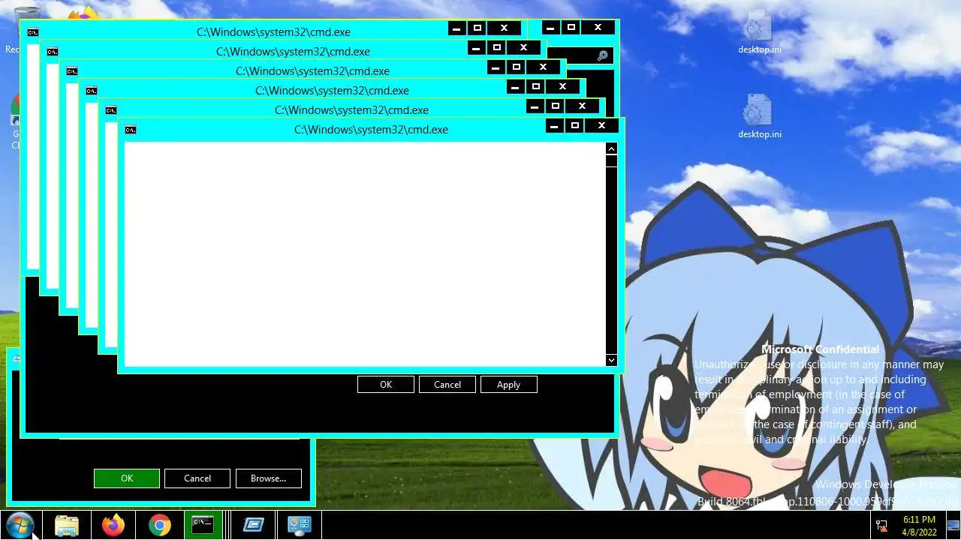
Task: Click scroll-up arrow in frontmost cmd window
Action: click(x=611, y=149)
